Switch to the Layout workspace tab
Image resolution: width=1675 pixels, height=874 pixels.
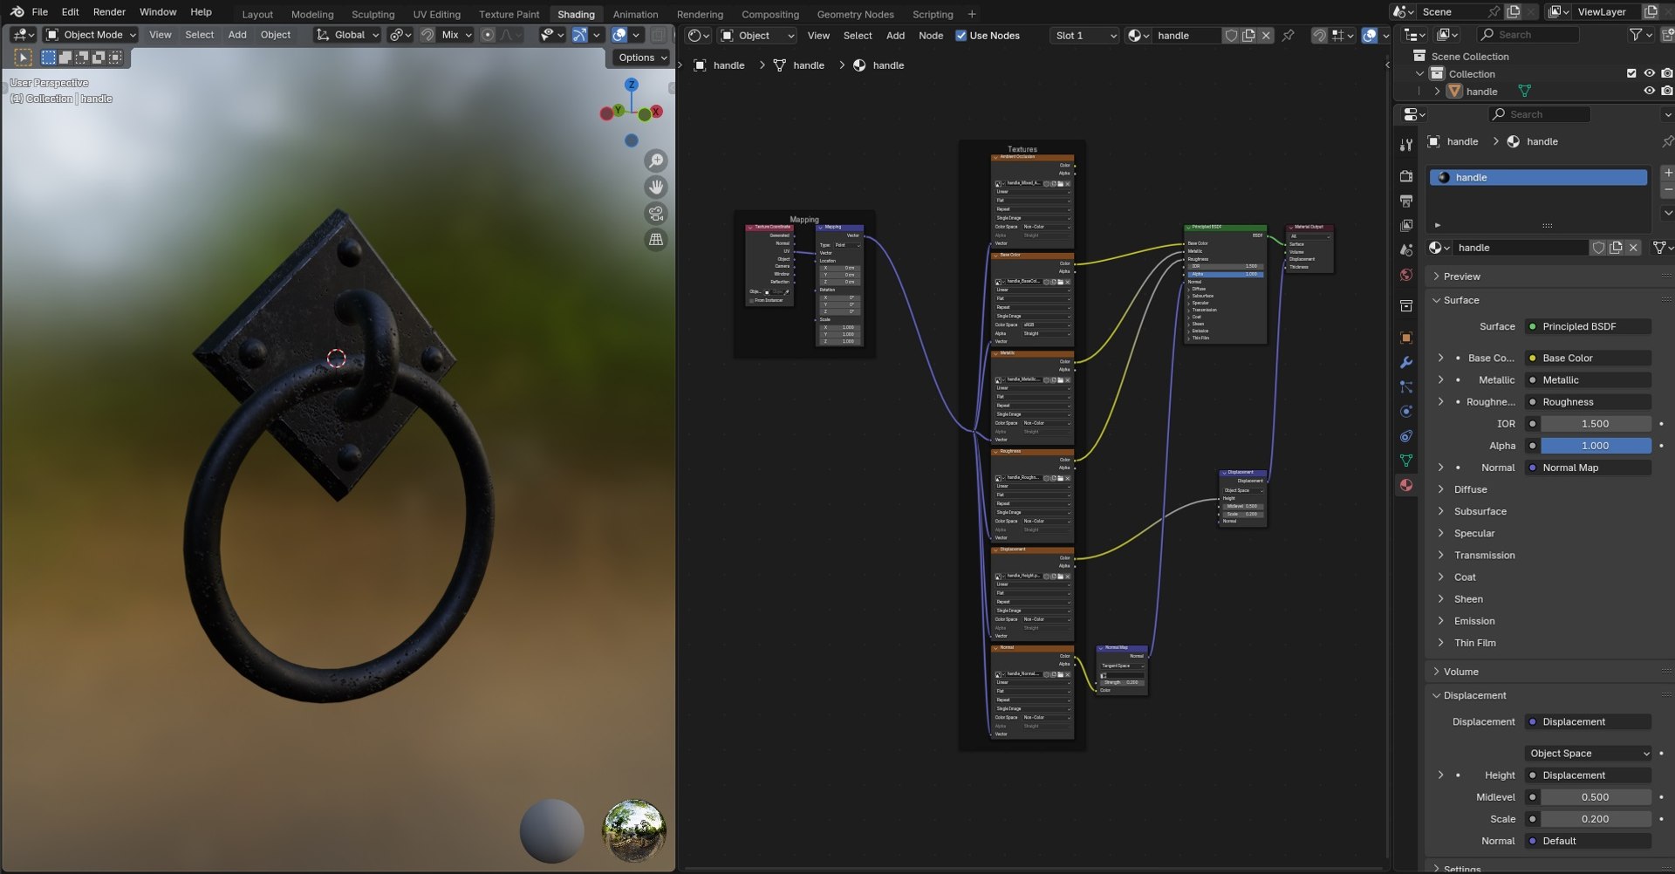point(257,14)
